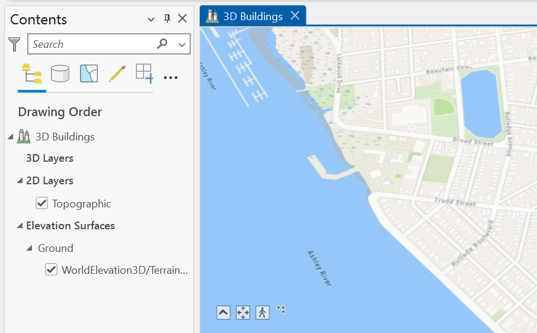The height and width of the screenshot is (333, 537).
Task: Click the filter funnel icon
Action: click(x=14, y=44)
